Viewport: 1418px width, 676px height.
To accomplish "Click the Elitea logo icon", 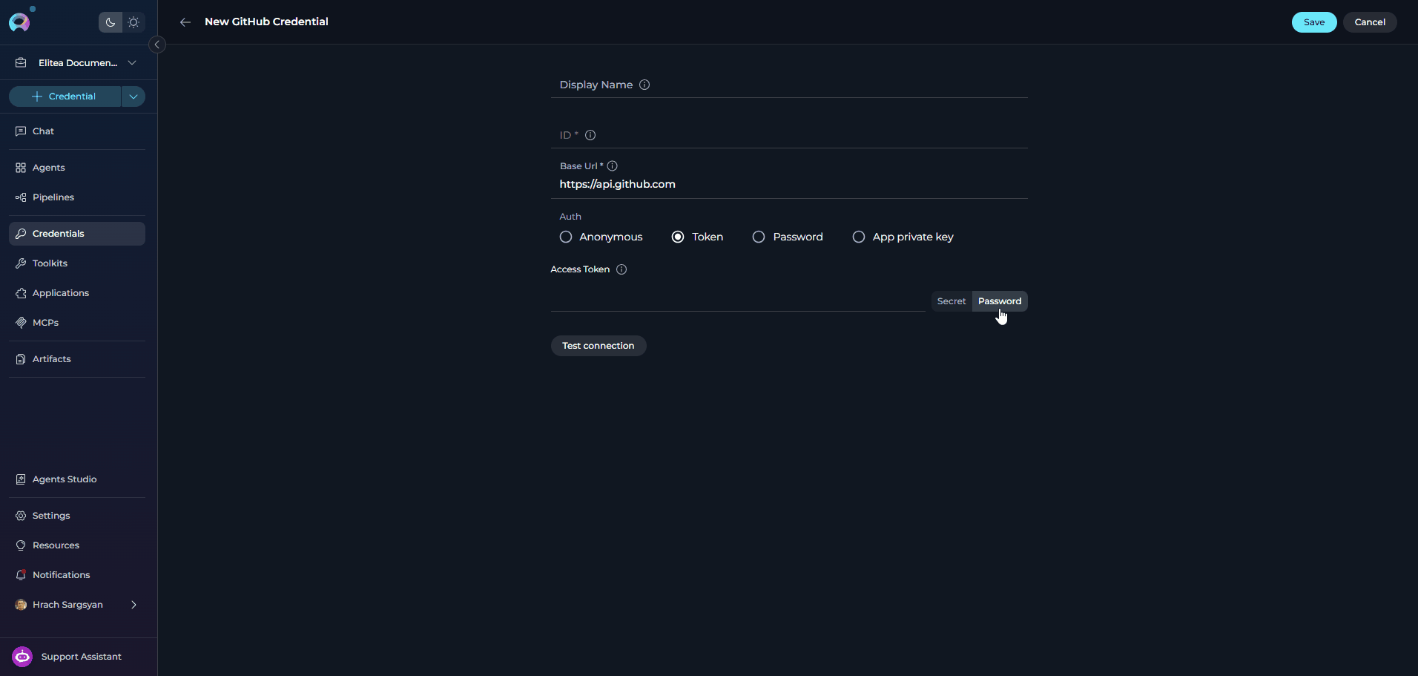I will click(x=19, y=22).
